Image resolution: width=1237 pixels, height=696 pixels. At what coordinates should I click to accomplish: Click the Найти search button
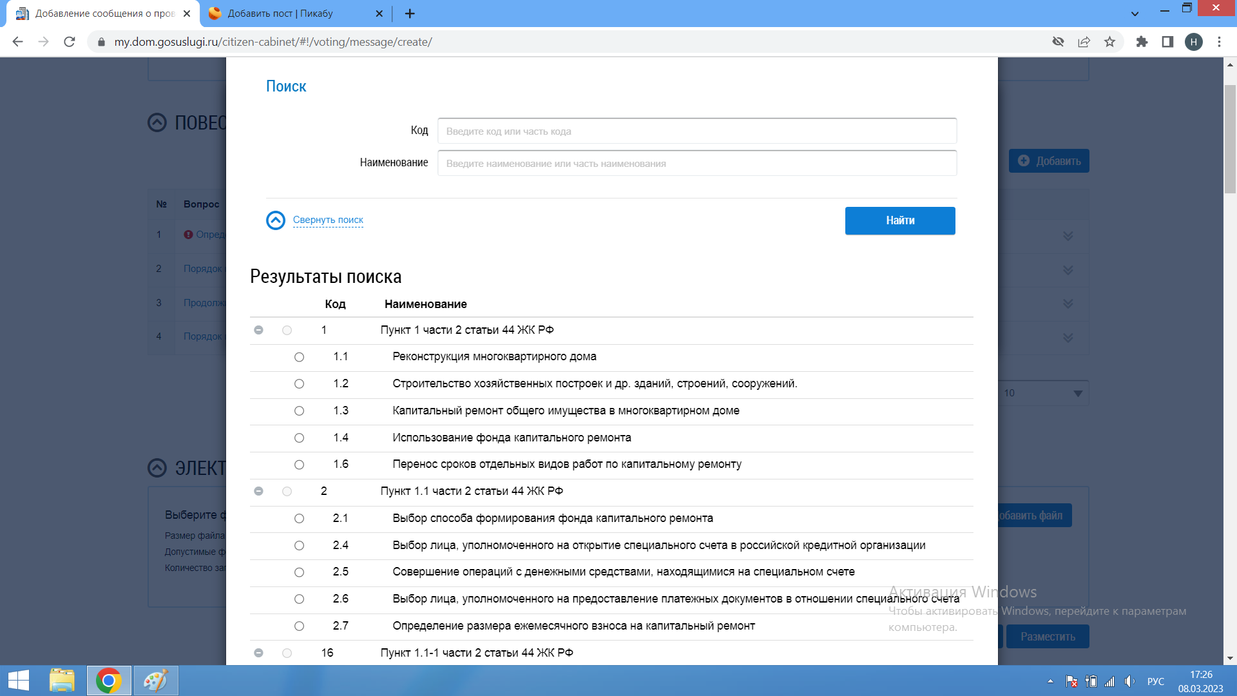click(x=900, y=220)
